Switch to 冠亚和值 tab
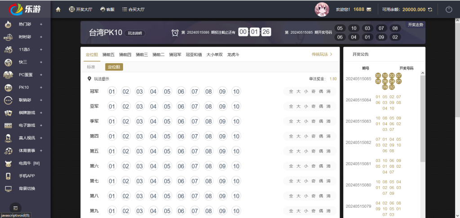The height and width of the screenshot is (218, 460). click(x=194, y=55)
